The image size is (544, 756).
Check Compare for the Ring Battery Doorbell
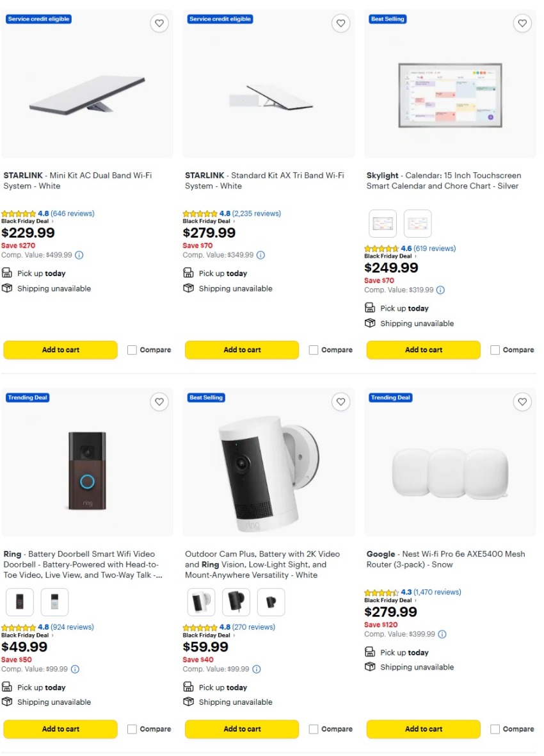coord(132,729)
